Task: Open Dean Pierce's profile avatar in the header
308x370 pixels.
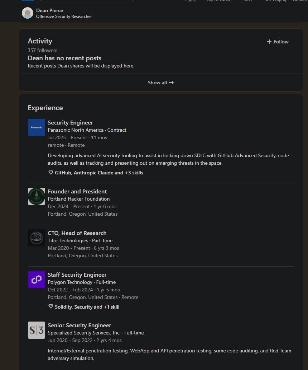Action: tap(28, 13)
